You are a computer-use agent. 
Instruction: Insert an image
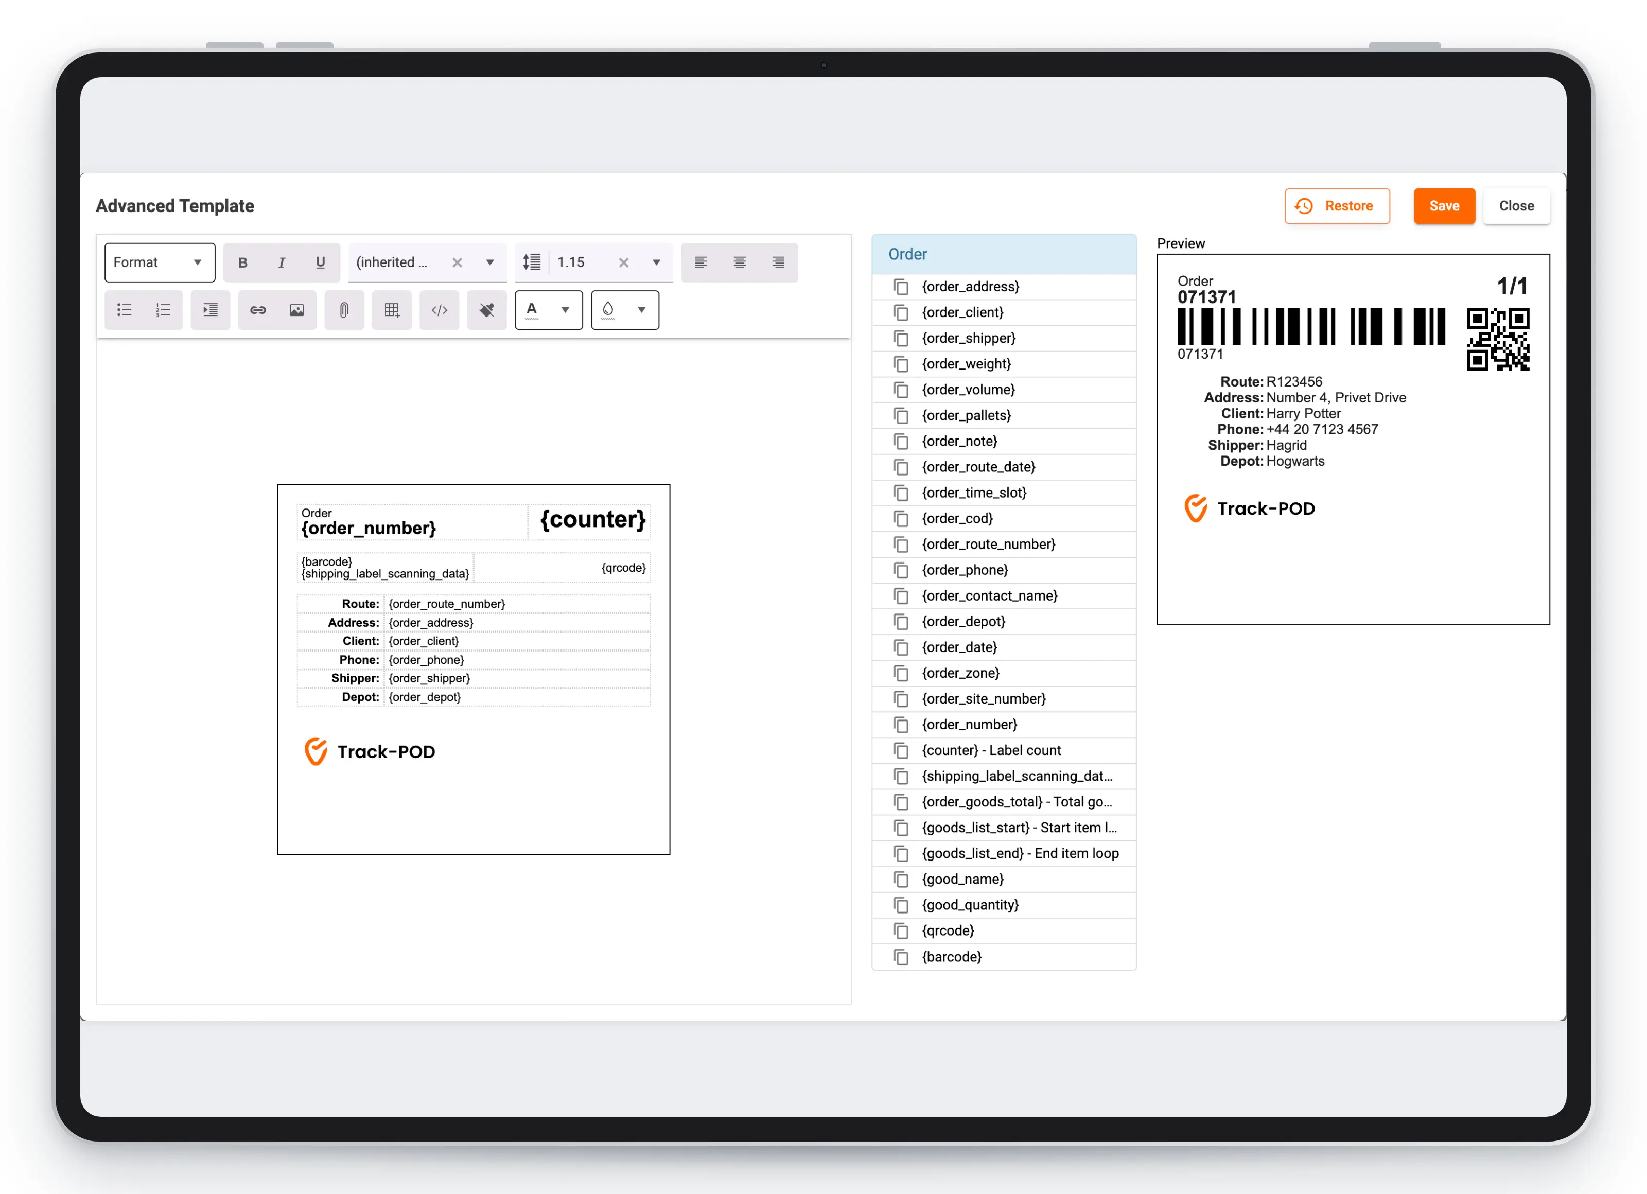click(x=297, y=310)
